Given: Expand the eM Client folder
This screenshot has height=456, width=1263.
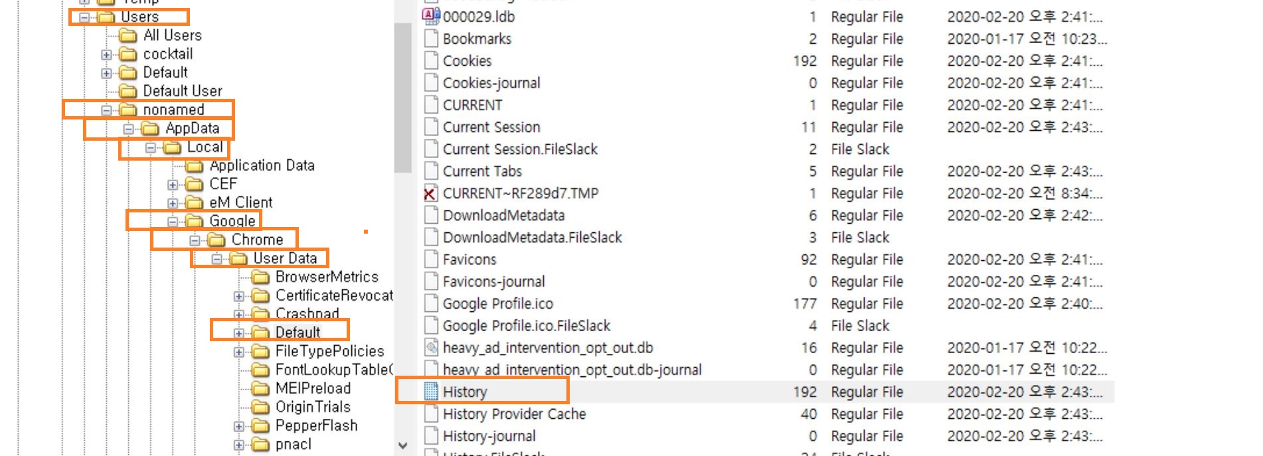Looking at the screenshot, I should (173, 203).
